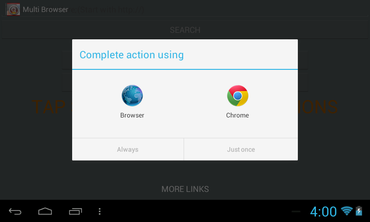This screenshot has width=370, height=222.
Task: Tap the 4:00 clock display
Action: tap(323, 211)
